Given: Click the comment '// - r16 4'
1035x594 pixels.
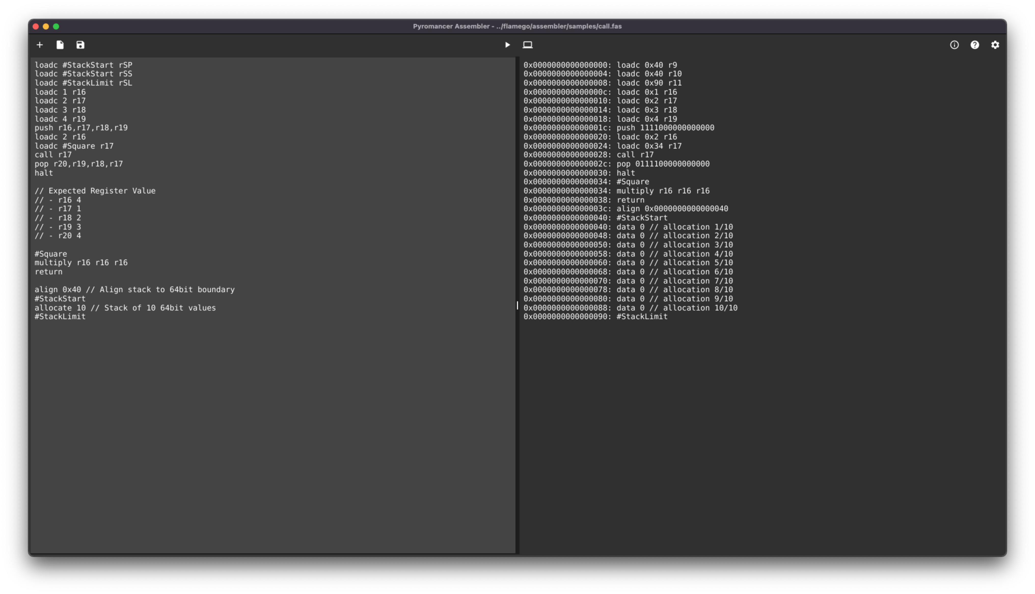Looking at the screenshot, I should point(58,200).
